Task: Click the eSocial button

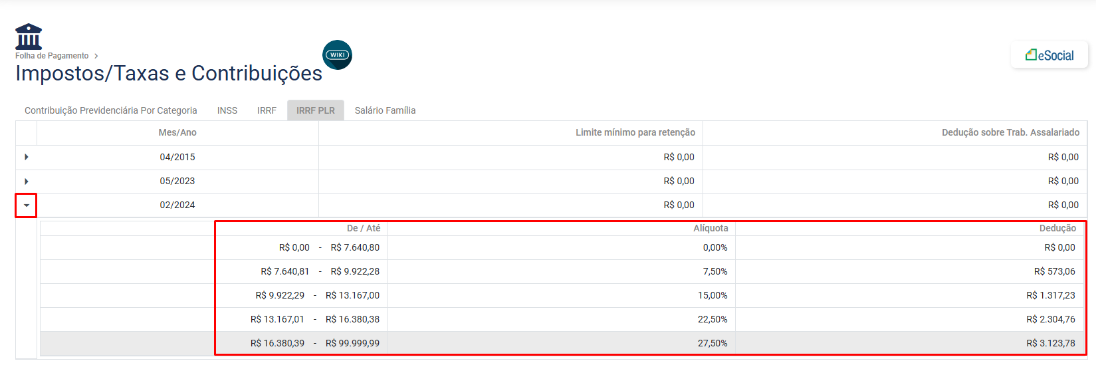Action: click(1049, 55)
